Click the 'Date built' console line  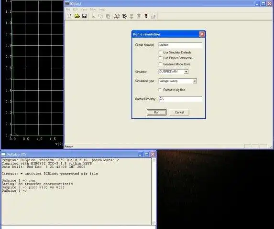(44, 167)
